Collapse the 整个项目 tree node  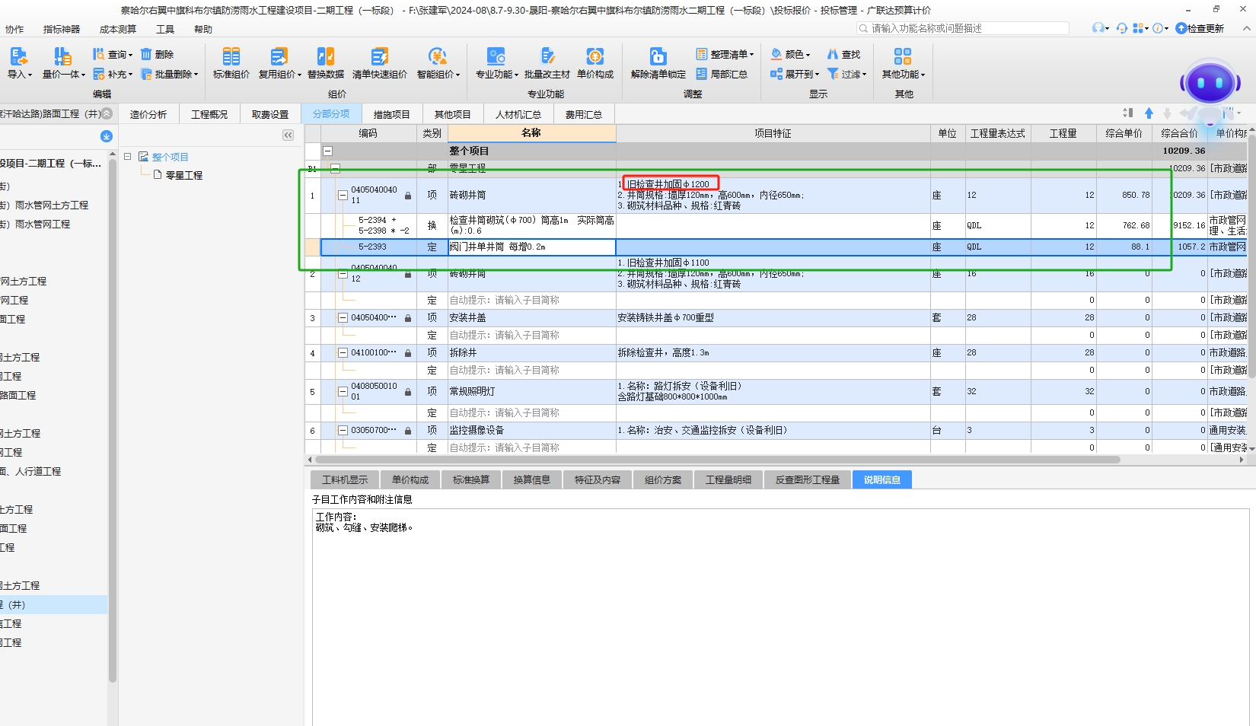click(128, 156)
